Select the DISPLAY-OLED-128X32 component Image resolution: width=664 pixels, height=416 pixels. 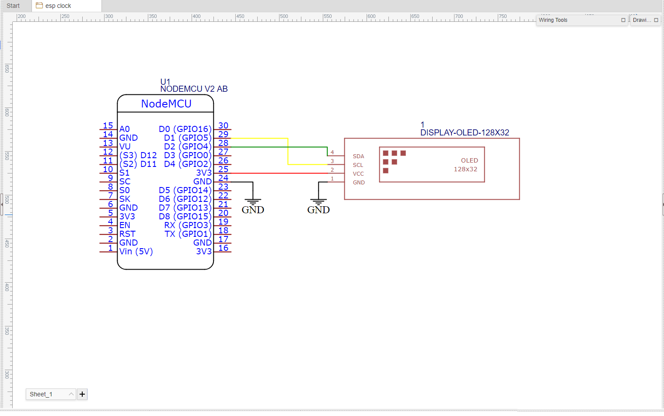432,169
